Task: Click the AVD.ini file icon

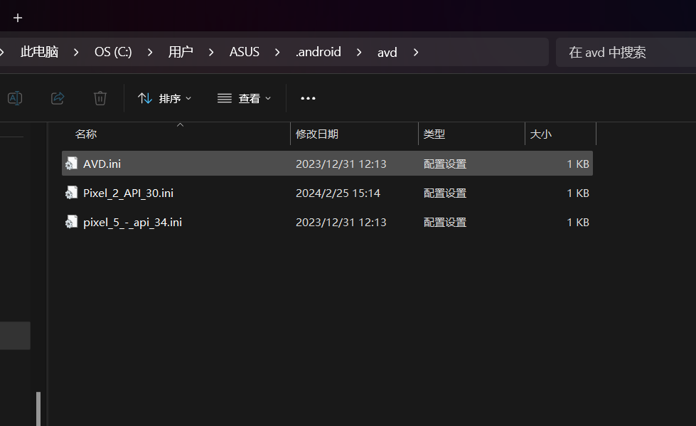Action: click(x=72, y=164)
